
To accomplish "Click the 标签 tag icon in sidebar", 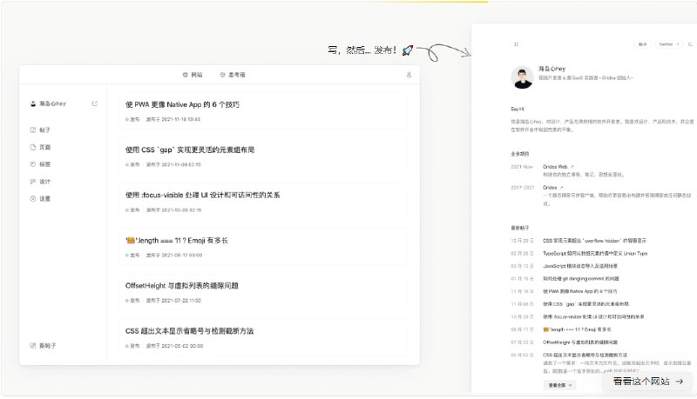I will (33, 164).
